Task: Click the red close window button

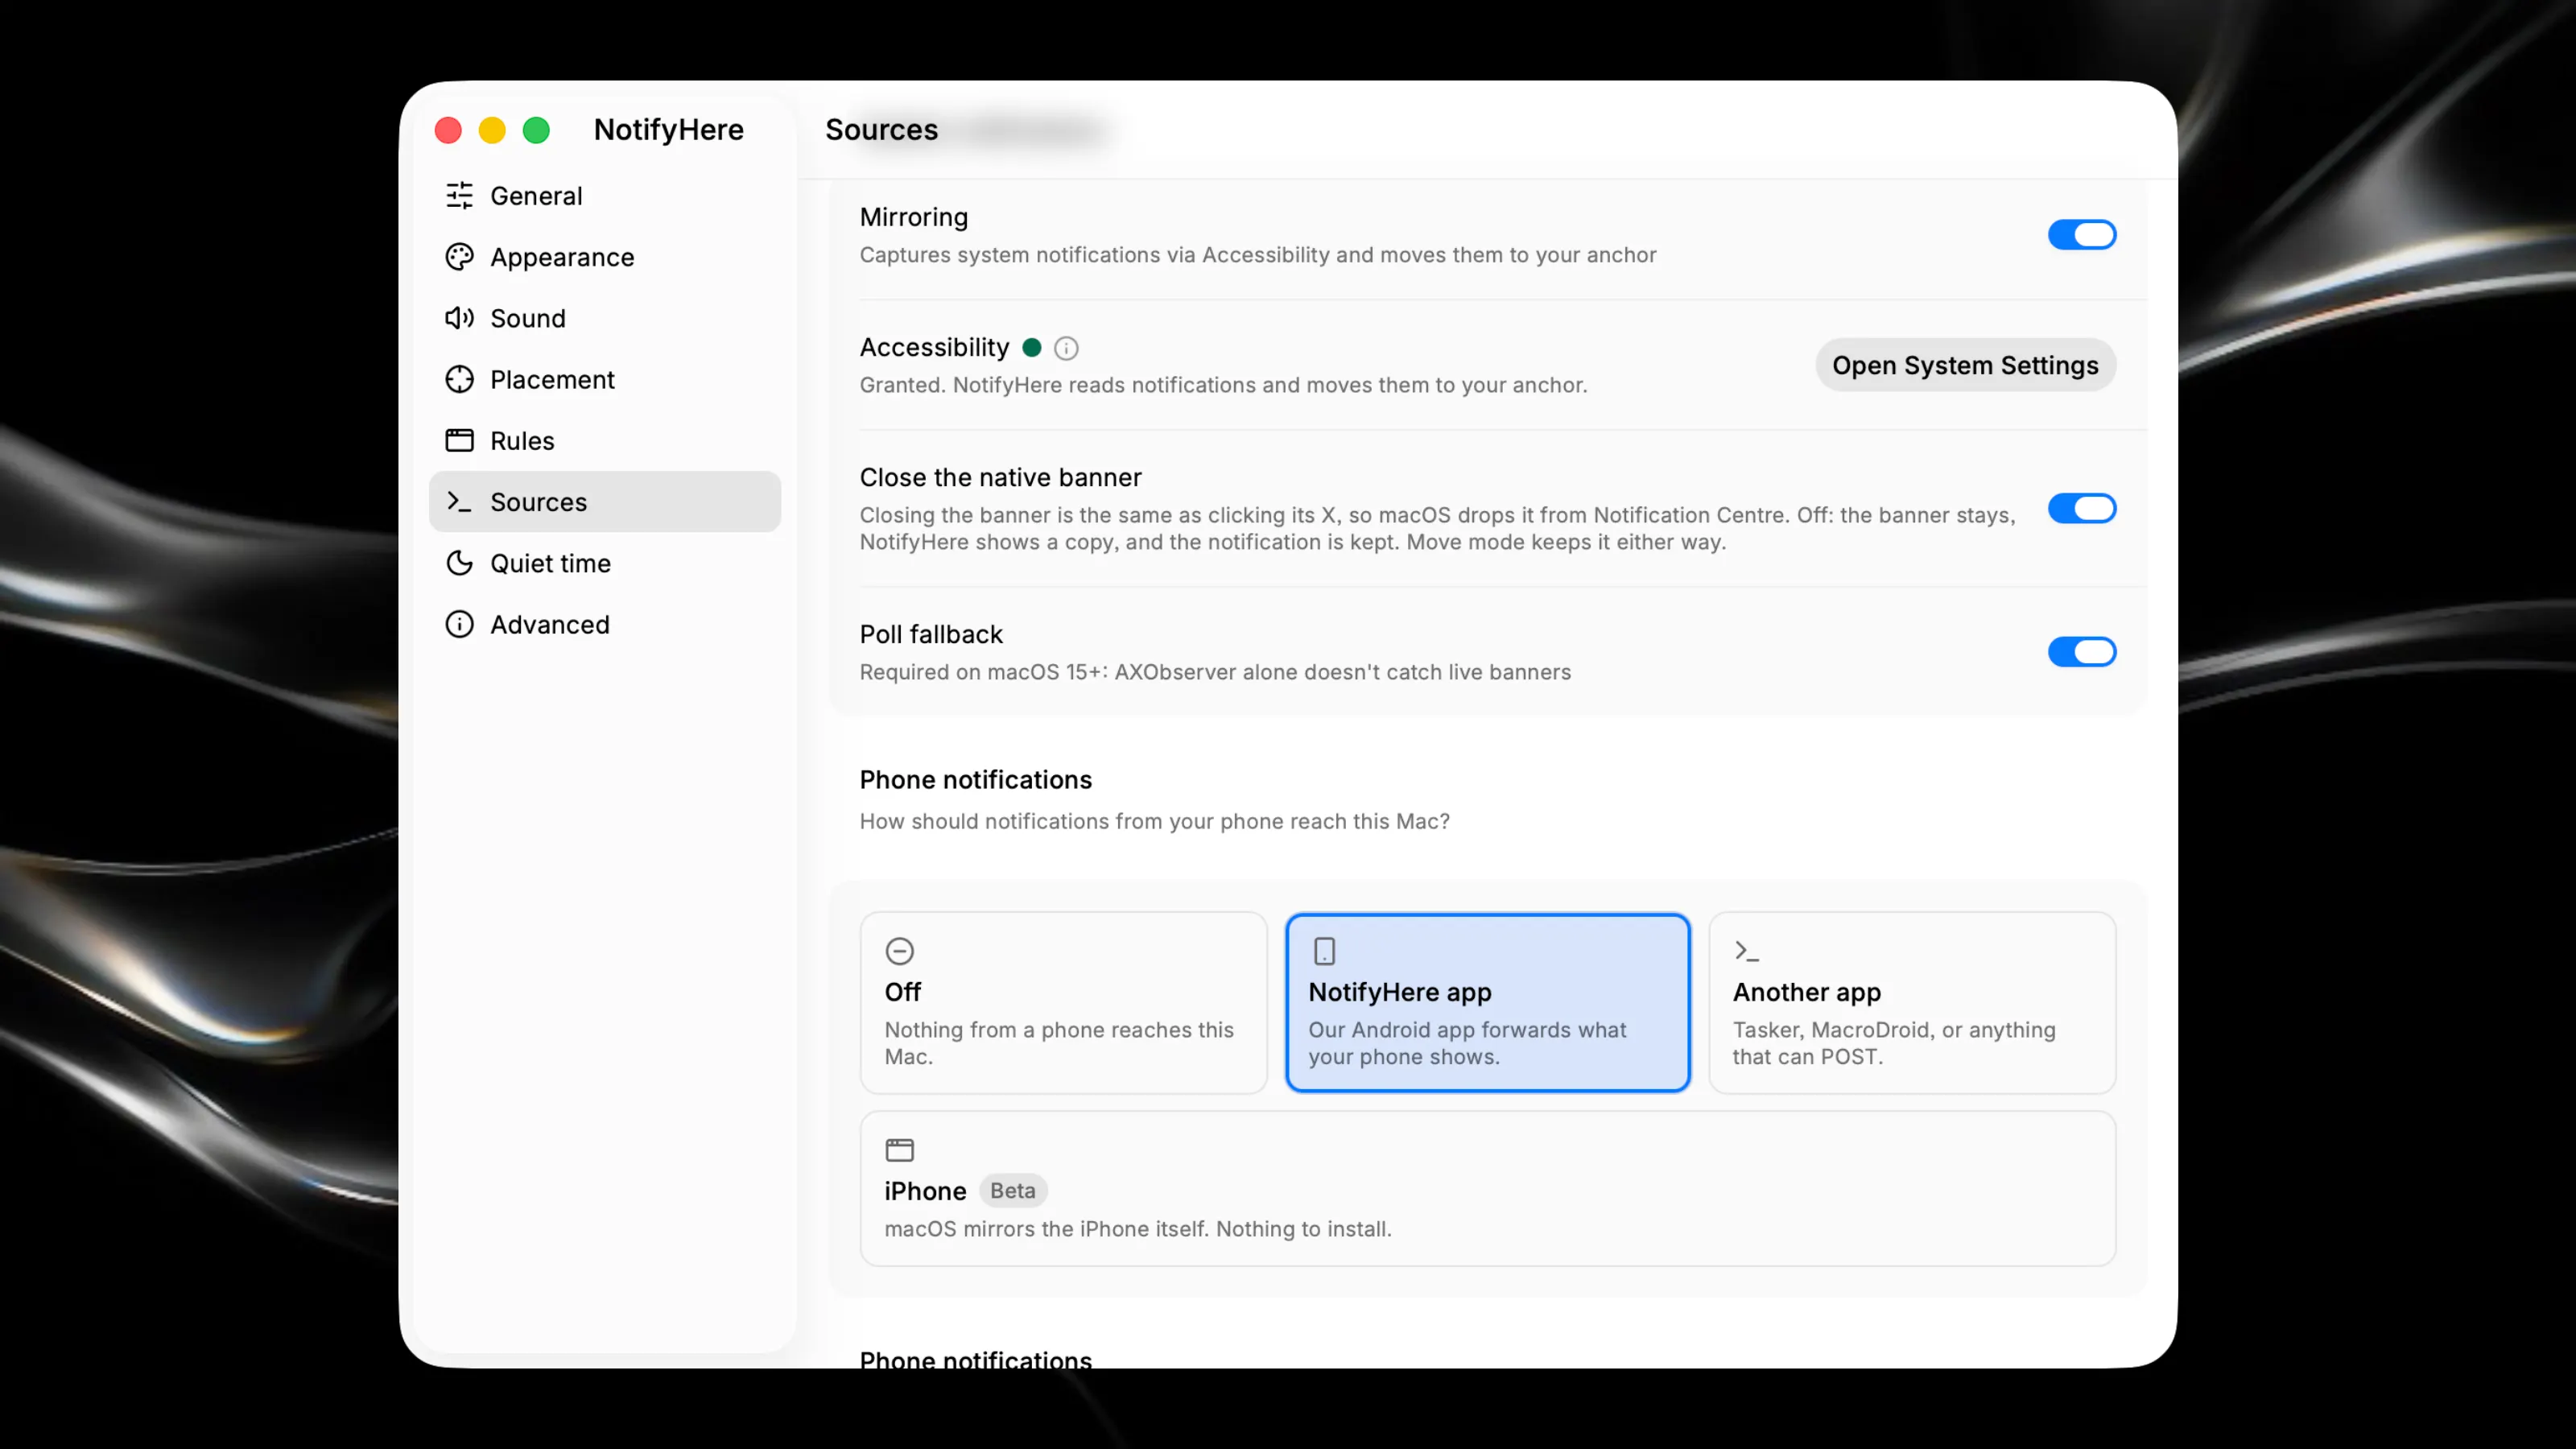Action: point(448,130)
